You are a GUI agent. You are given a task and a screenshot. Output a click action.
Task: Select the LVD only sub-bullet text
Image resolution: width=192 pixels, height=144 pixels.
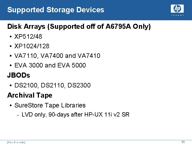[x=75, y=115]
